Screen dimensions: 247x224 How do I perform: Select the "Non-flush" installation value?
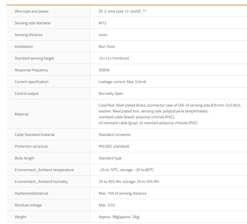107,47
